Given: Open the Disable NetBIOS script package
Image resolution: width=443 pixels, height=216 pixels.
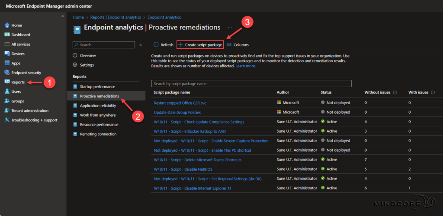Looking at the screenshot, I should pyautogui.click(x=183, y=169).
